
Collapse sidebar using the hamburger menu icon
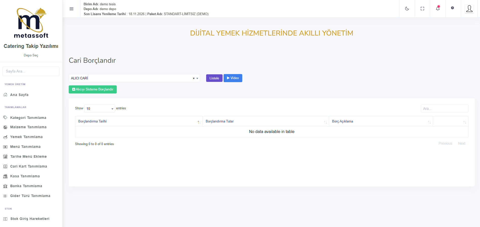click(x=71, y=9)
